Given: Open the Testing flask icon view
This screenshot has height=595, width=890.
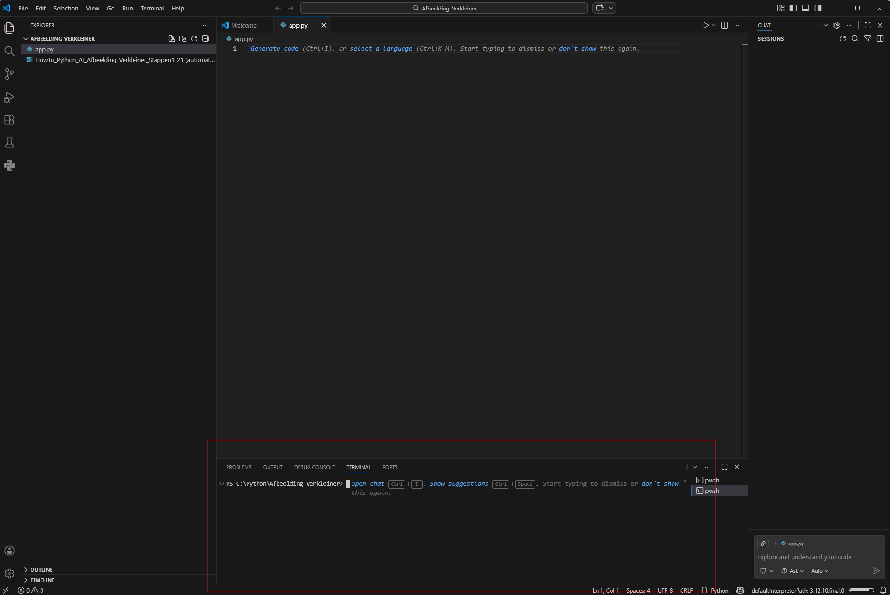Looking at the screenshot, I should 9,143.
